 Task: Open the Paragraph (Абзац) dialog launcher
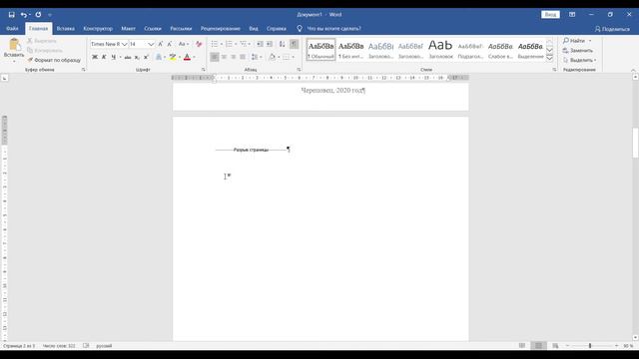click(299, 70)
